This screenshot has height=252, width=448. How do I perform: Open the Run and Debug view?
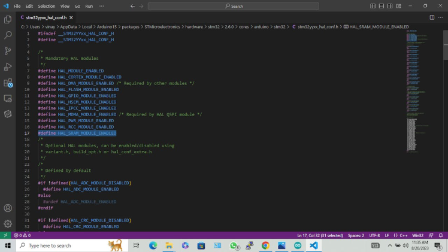click(8, 66)
